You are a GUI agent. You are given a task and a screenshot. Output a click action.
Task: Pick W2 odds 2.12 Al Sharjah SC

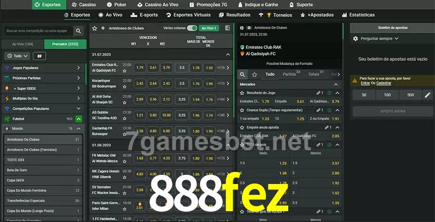click(x=166, y=99)
